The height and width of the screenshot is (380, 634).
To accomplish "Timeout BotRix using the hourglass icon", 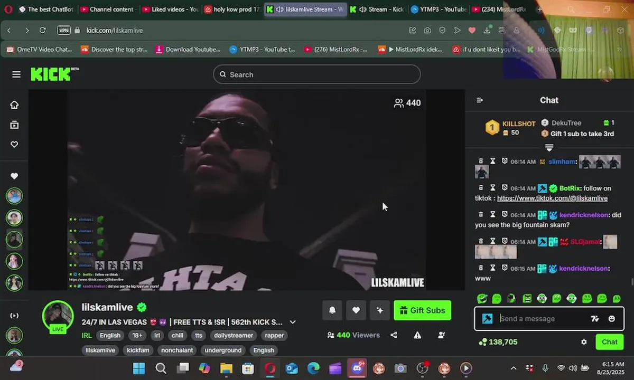I will click(492, 188).
